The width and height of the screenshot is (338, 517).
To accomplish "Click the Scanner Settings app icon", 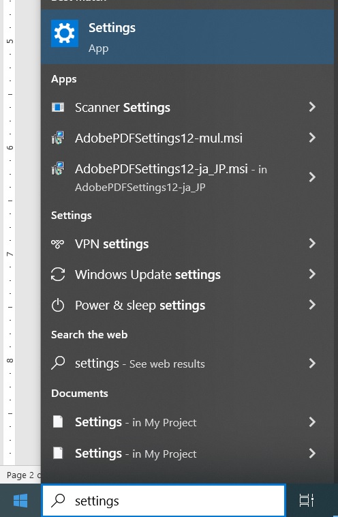I will (x=58, y=107).
